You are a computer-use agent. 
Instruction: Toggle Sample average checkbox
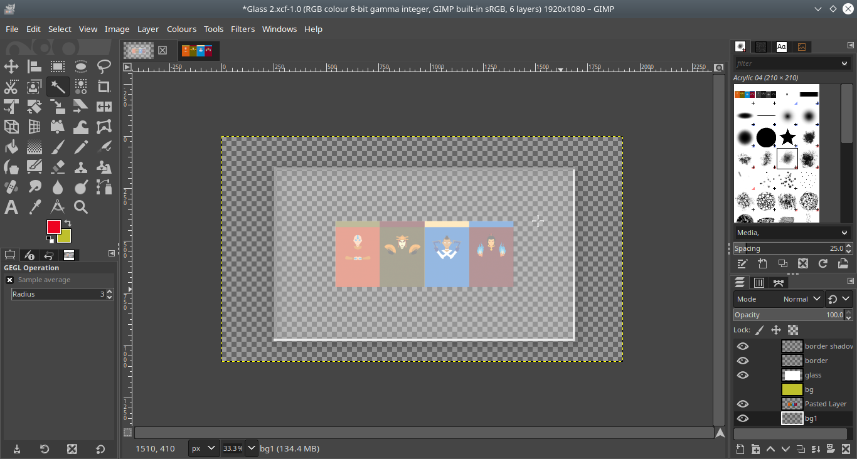10,280
